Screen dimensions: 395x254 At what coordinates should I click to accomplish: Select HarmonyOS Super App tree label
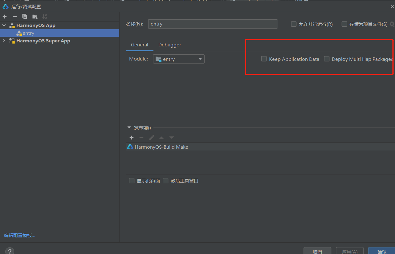click(43, 41)
